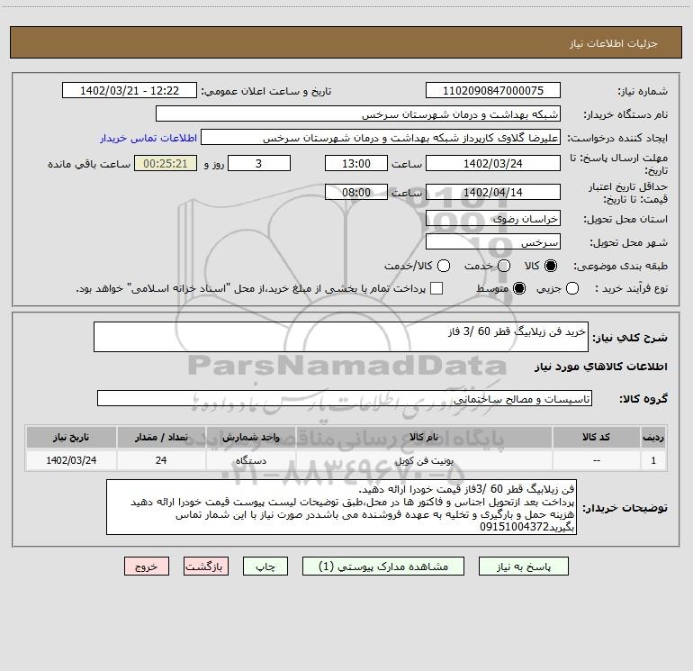693x671 pixels.
Task: Click the deadline time field 13:00
Action: (356, 163)
